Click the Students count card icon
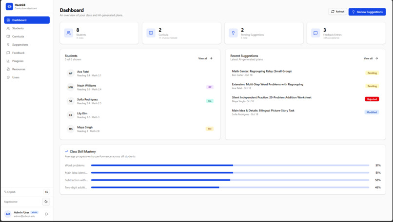The height and width of the screenshot is (222, 393). tap(69, 33)
